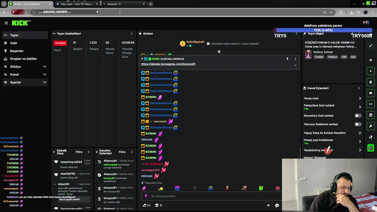This screenshot has width=377, height=212.
Task: Open the donate.bynogame.com link
Action: pos(168,64)
